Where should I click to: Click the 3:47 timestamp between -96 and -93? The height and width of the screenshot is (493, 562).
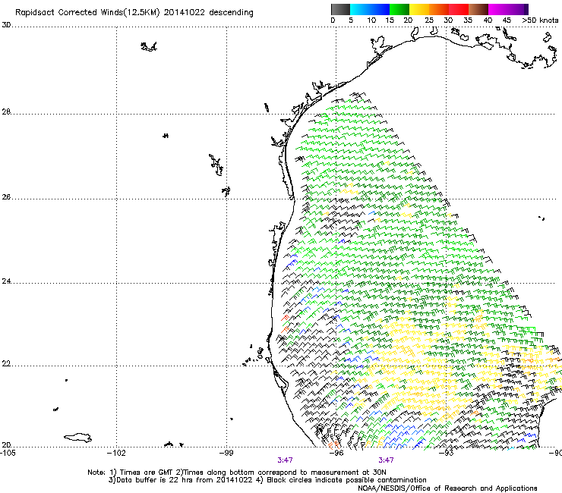(386, 460)
